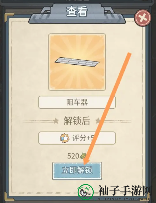Click the 查看 title banner
Viewport: 156px width, 203px height.
77,13
